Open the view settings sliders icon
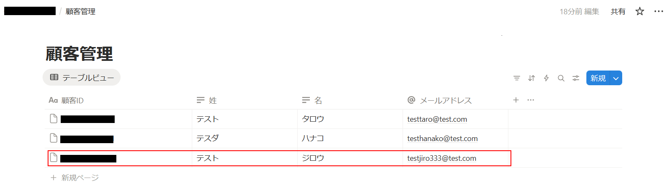 tap(576, 78)
